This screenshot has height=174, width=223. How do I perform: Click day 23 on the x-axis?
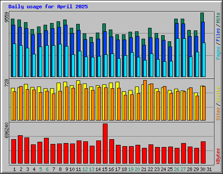(157, 169)
